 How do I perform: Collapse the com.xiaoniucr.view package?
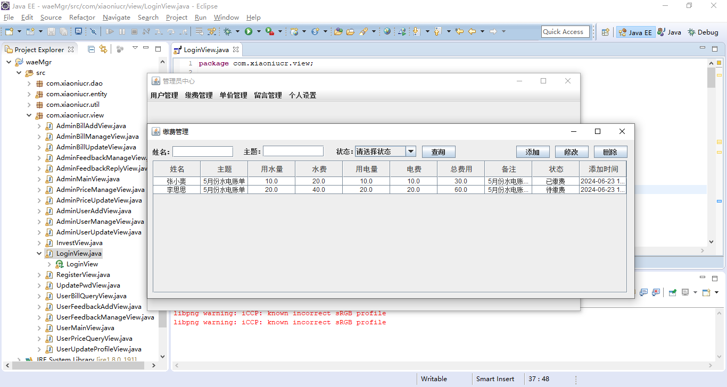29,115
